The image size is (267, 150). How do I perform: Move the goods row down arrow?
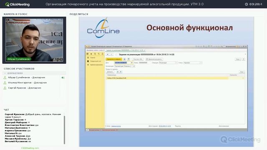pos(121,72)
